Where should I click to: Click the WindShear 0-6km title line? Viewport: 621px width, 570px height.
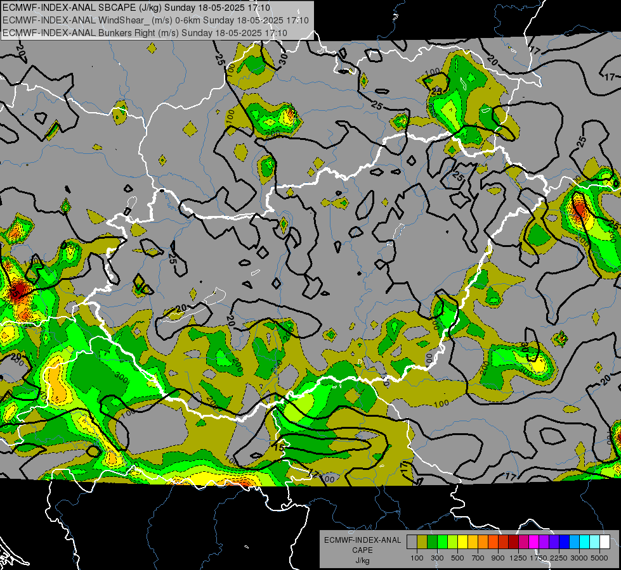pyautogui.click(x=155, y=20)
